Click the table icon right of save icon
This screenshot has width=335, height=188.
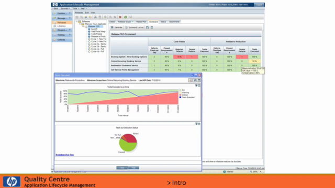(x=152, y=28)
